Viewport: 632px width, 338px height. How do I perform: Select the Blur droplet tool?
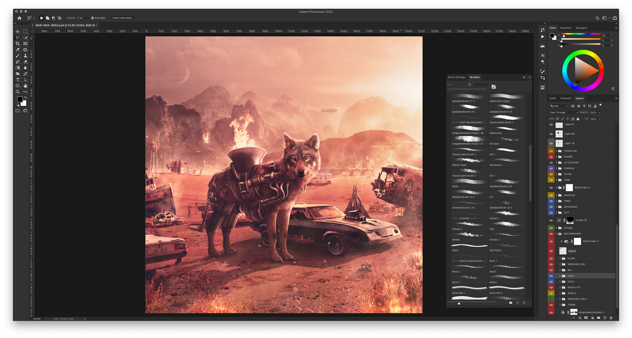[25, 68]
